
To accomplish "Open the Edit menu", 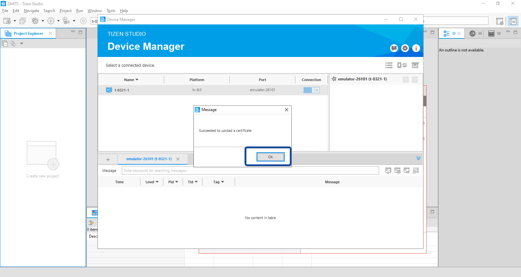I will click(x=16, y=11).
